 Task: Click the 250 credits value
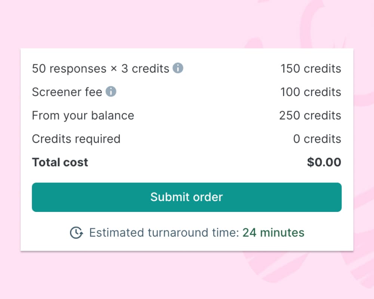tap(310, 115)
